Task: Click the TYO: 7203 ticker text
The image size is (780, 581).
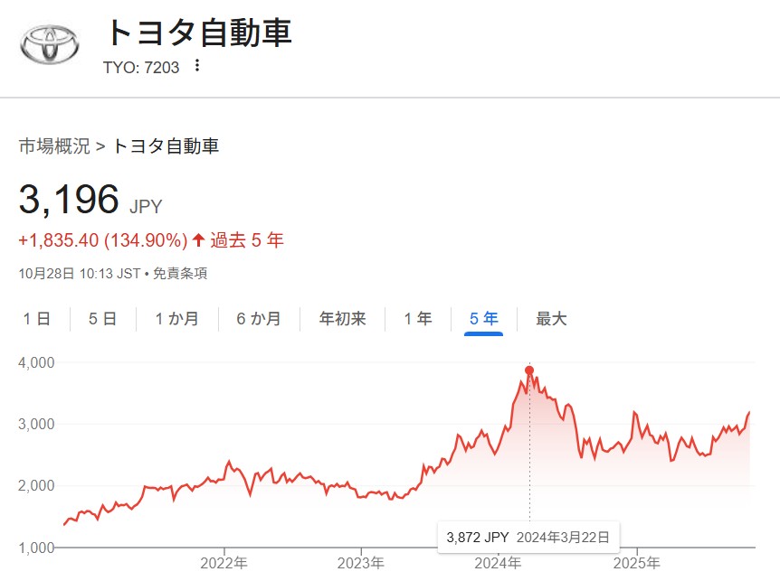Action: pos(141,67)
